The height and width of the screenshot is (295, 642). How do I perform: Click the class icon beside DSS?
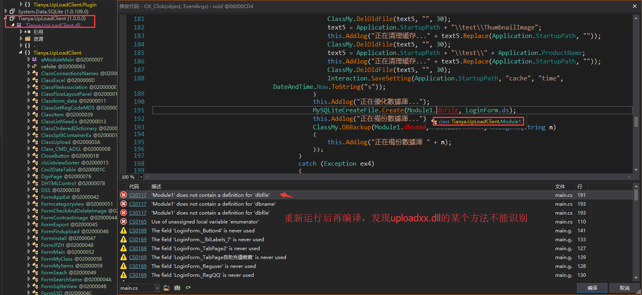pos(35,190)
